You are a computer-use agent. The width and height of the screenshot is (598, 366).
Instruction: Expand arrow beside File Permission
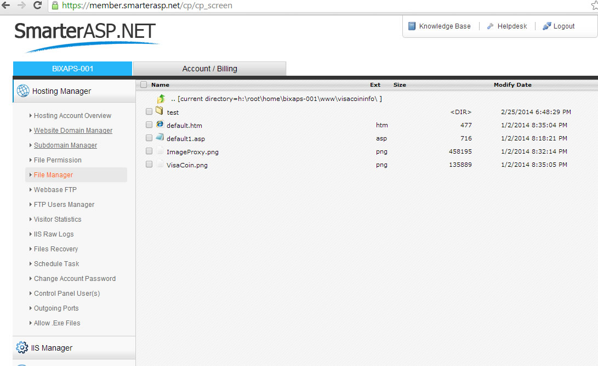coord(31,160)
